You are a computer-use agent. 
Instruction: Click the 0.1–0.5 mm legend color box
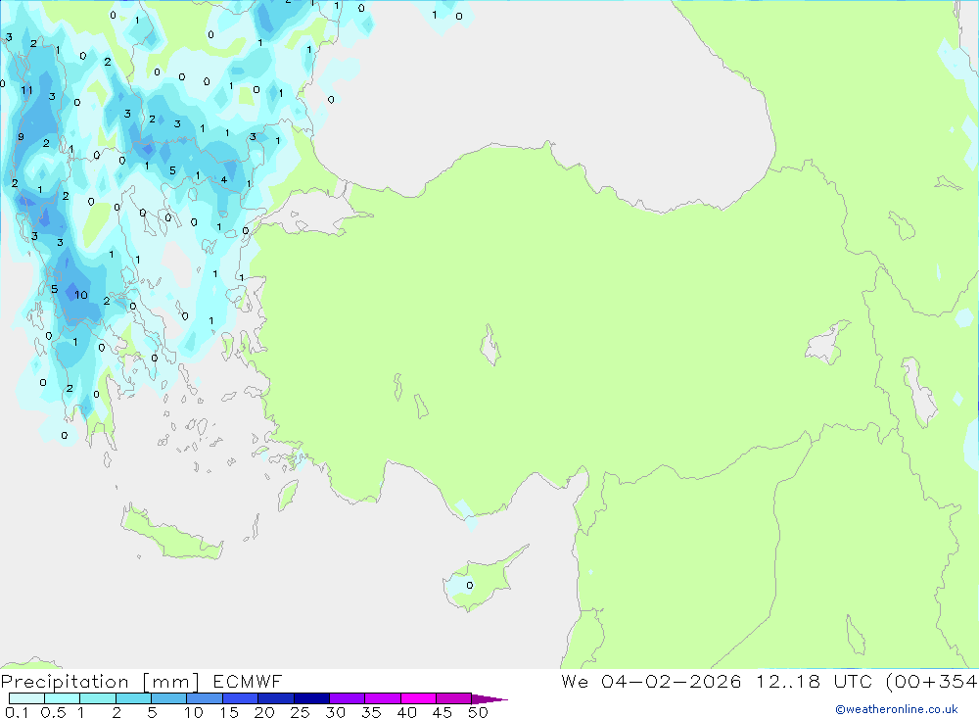coord(26,698)
